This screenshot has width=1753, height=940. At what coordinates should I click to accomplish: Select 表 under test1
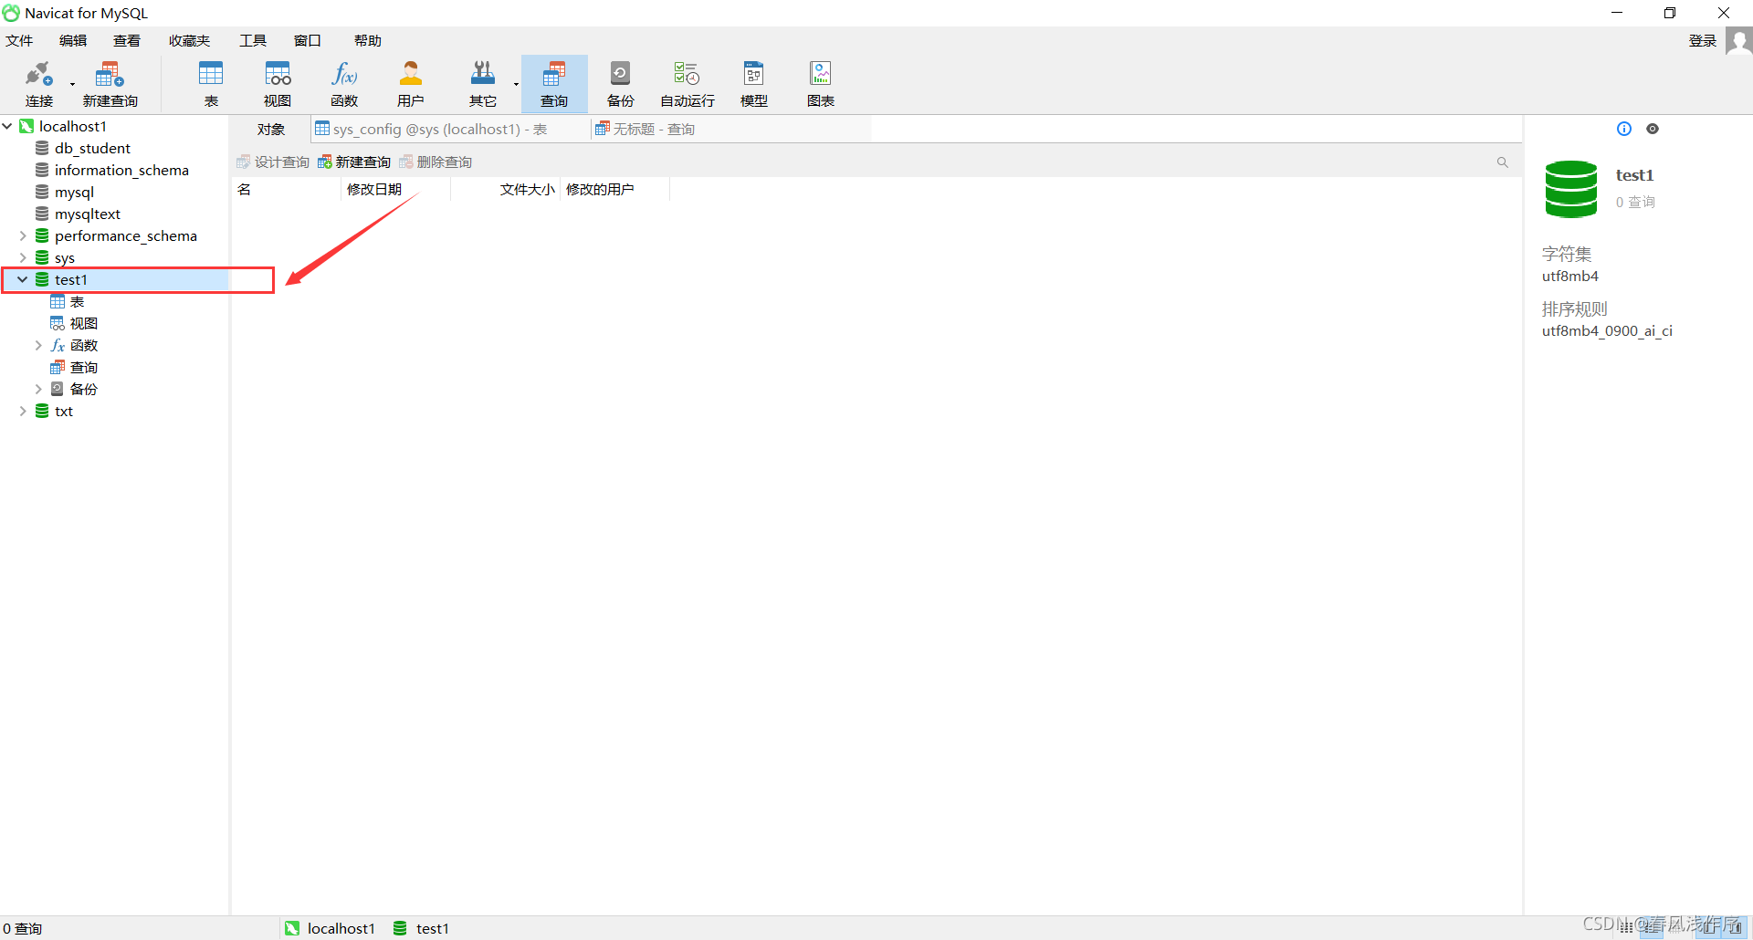pos(77,301)
